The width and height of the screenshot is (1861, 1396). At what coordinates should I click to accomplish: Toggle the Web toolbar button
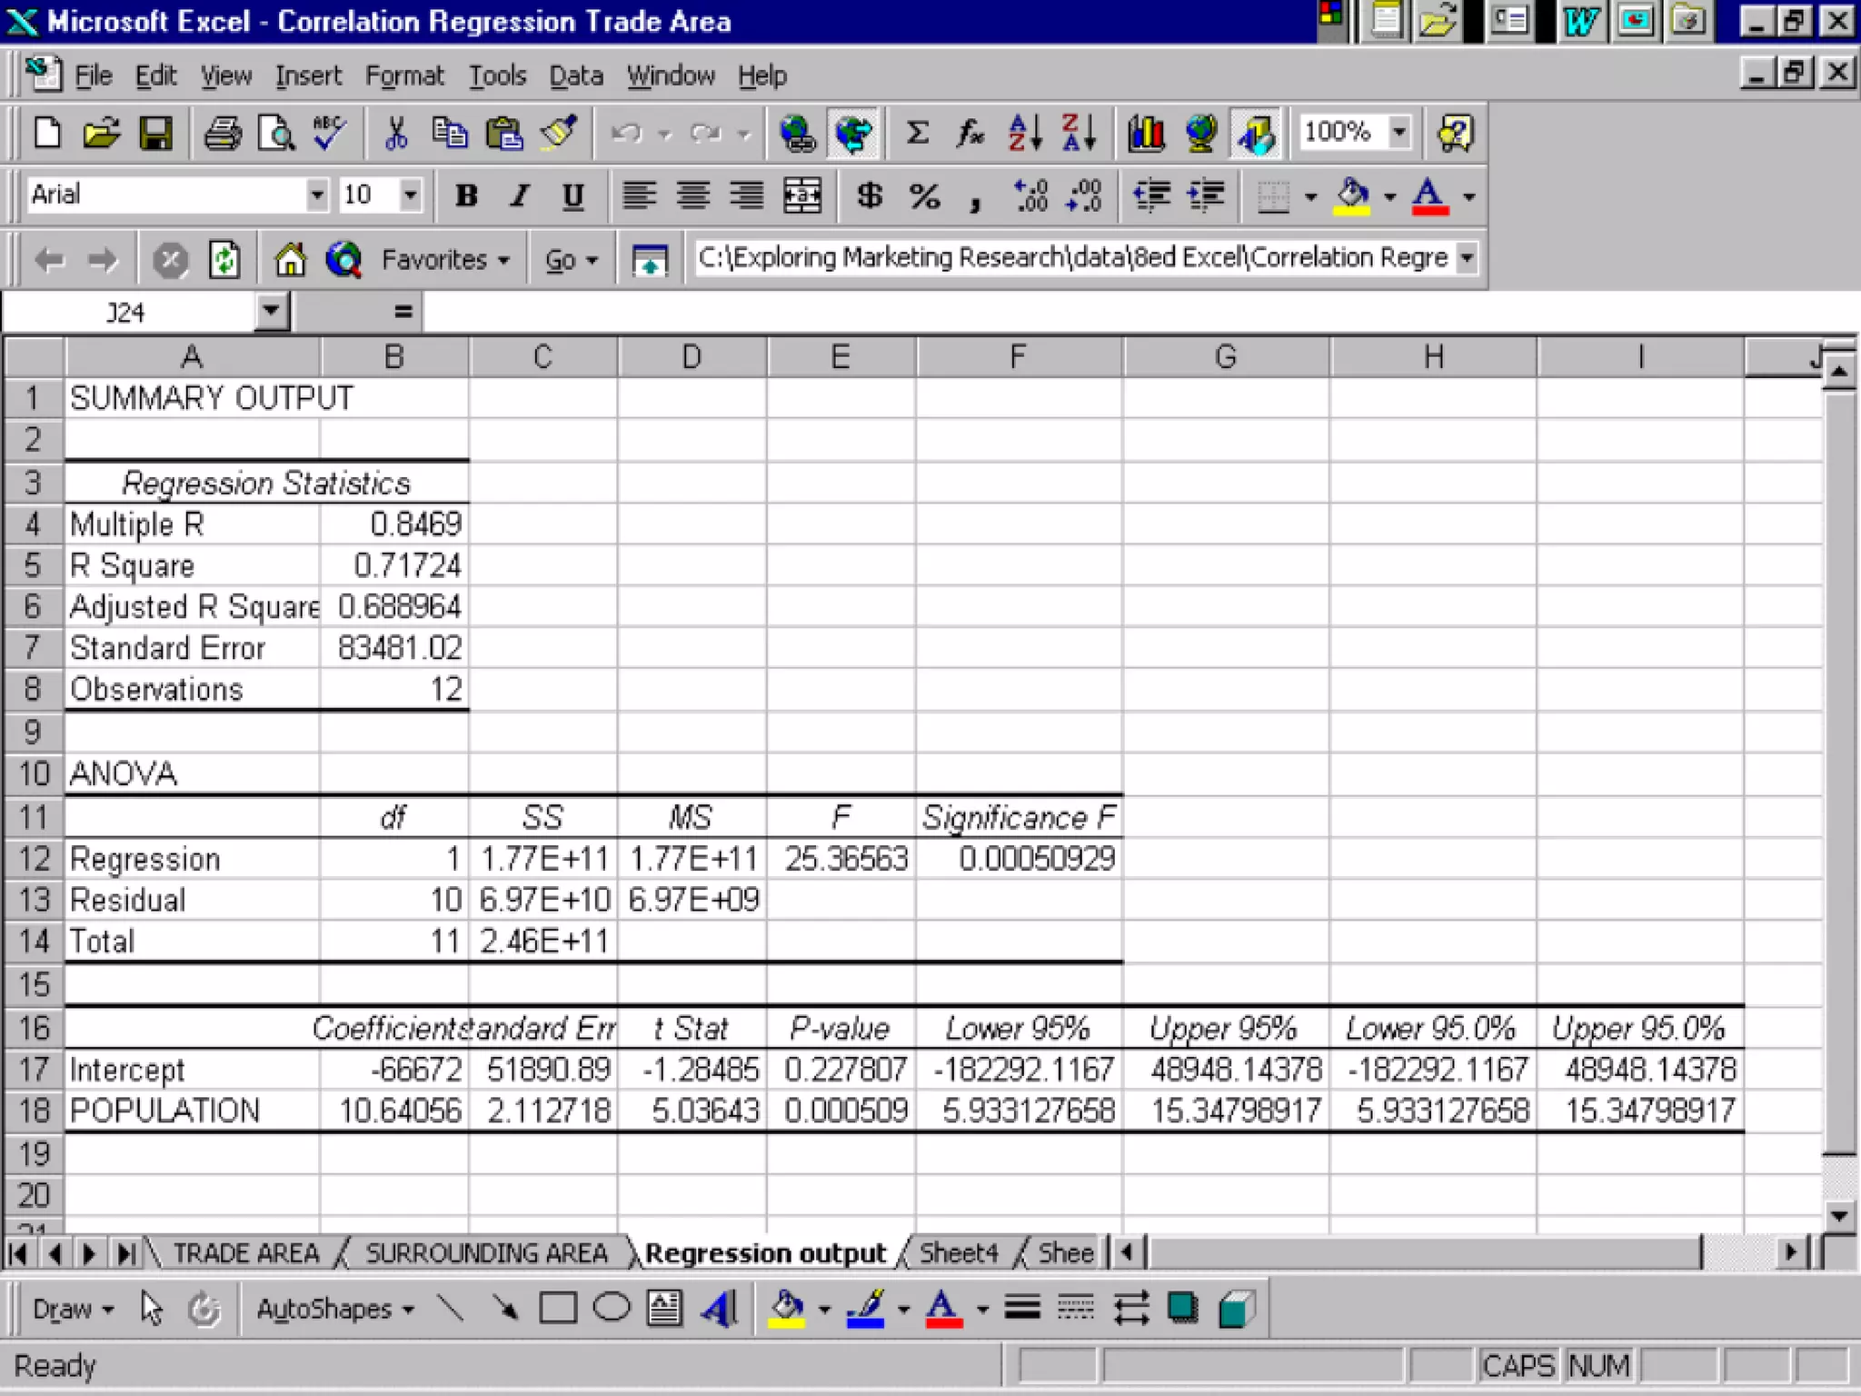(x=852, y=134)
